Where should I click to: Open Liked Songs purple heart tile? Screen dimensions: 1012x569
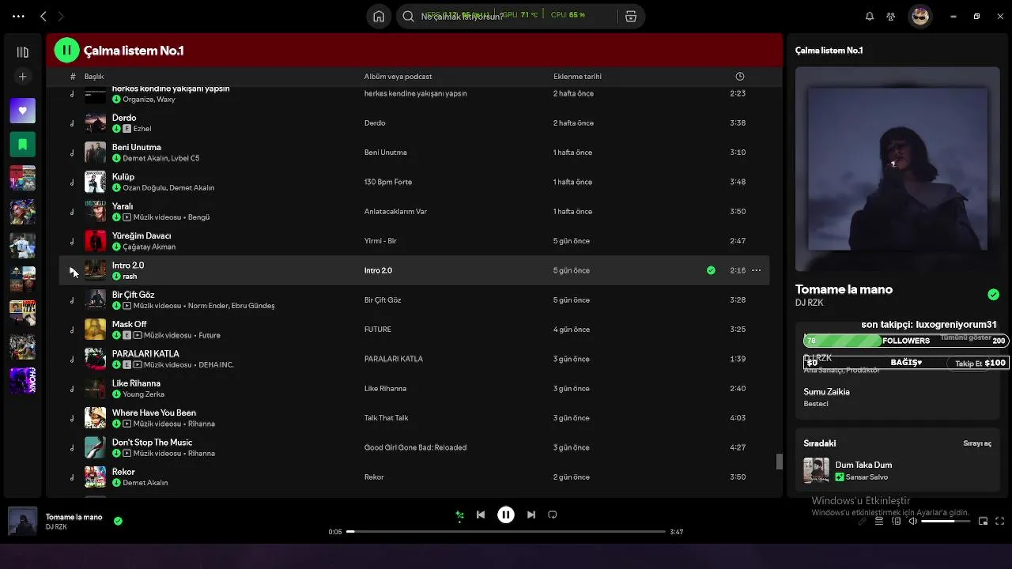(x=22, y=111)
